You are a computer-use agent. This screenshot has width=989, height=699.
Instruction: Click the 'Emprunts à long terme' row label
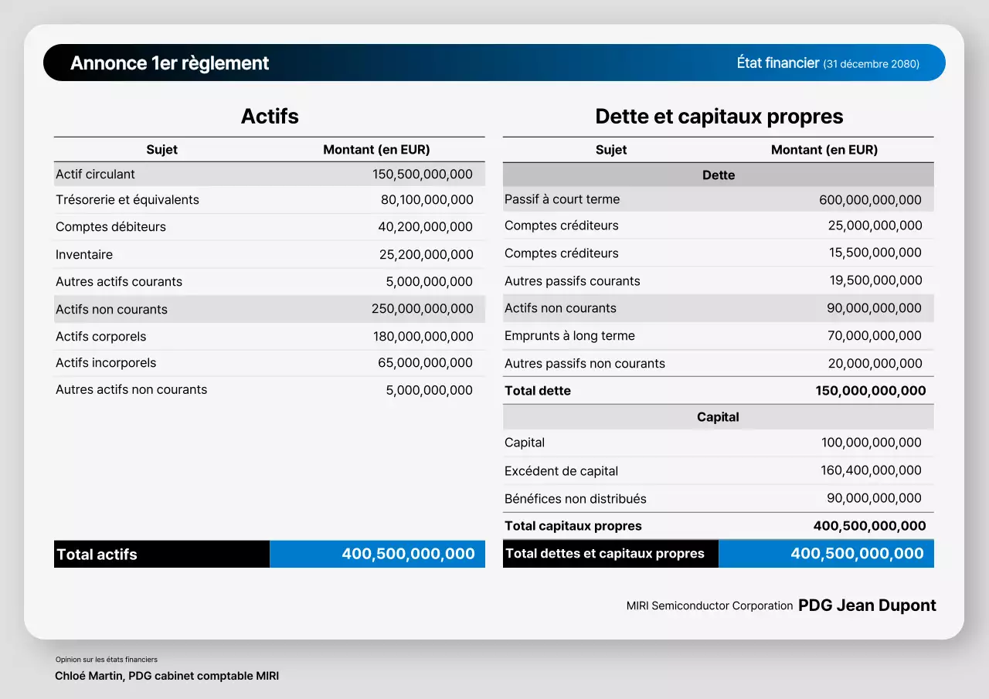pyautogui.click(x=569, y=336)
